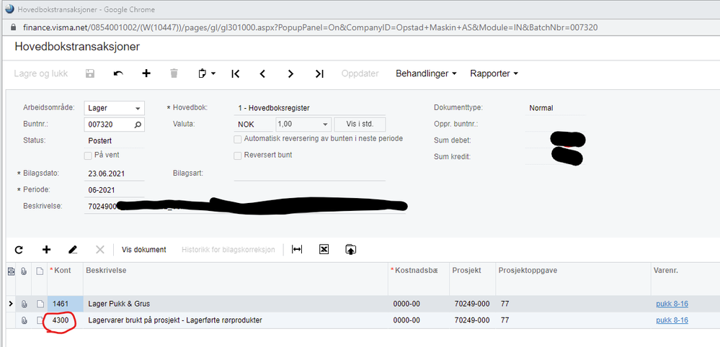The width and height of the screenshot is (720, 347).
Task: Click the Periode field 06-2021
Action: [x=115, y=190]
